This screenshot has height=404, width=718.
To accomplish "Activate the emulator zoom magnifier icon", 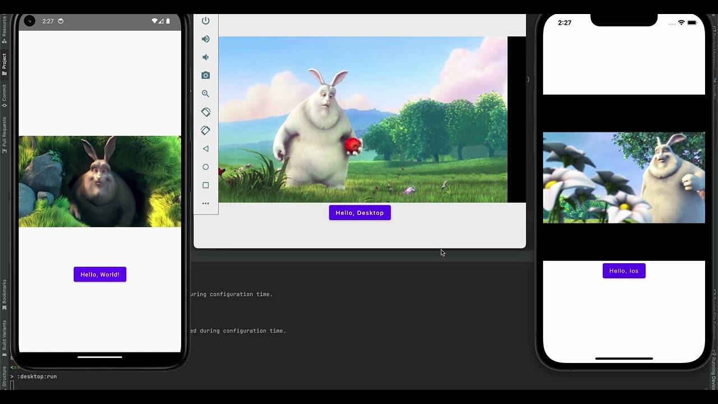I will point(205,94).
